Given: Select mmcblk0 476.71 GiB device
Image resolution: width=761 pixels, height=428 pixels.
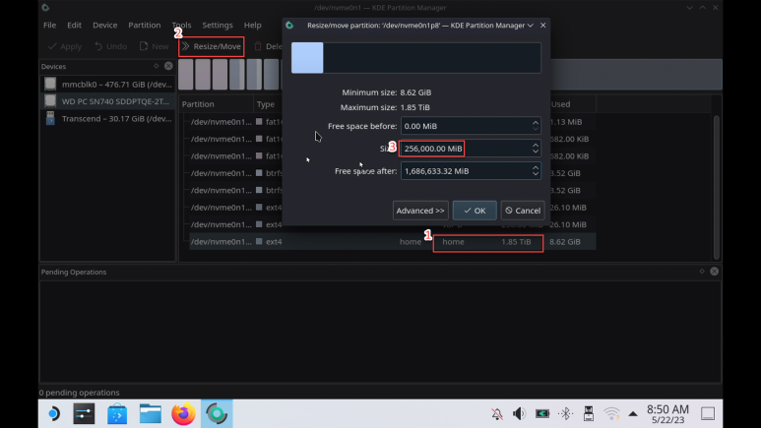Looking at the screenshot, I should tap(107, 84).
